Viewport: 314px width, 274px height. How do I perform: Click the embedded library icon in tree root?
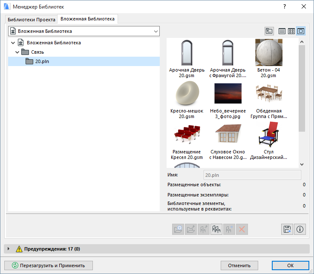pos(20,43)
